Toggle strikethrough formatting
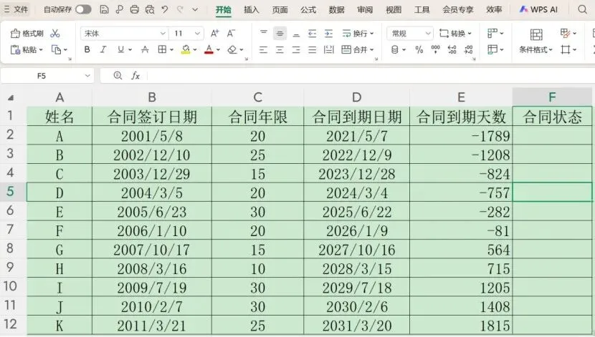 coord(145,49)
